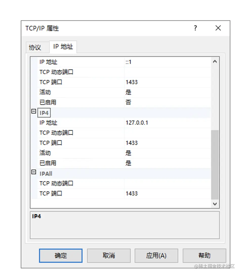Select the IP 地址 tab

point(63,47)
